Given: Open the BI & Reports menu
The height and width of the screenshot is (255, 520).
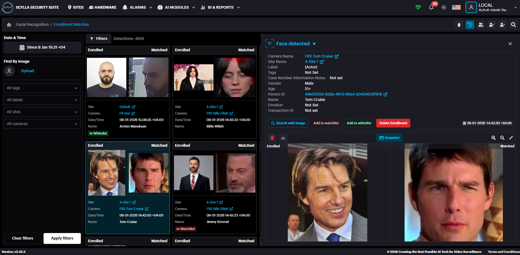Looking at the screenshot, I should (x=220, y=7).
